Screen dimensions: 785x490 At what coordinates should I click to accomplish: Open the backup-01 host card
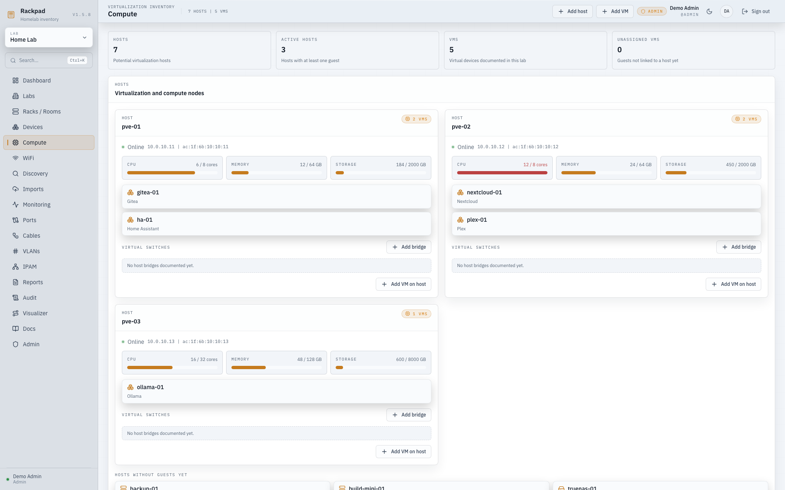click(x=222, y=486)
